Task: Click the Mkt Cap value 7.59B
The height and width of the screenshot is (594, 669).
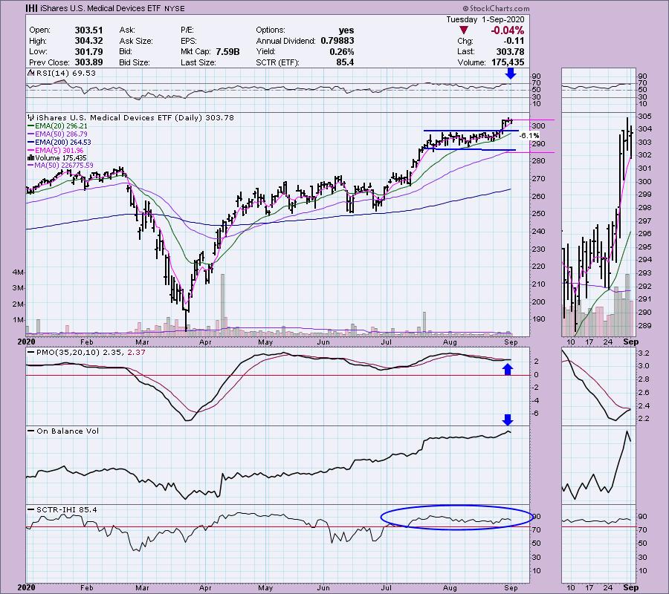Action: coord(227,51)
